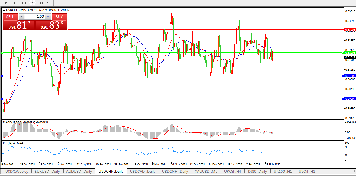This screenshot has height=176, width=356.
Task: Enable the W1 weekly timeframe
Action: 41,3
